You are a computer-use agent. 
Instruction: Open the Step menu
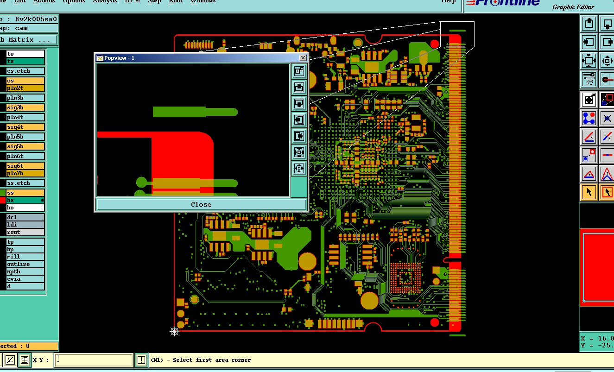point(154,1)
